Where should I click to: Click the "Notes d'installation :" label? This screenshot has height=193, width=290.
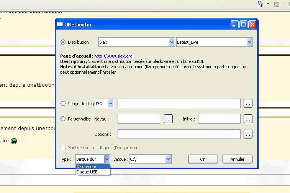(82, 67)
